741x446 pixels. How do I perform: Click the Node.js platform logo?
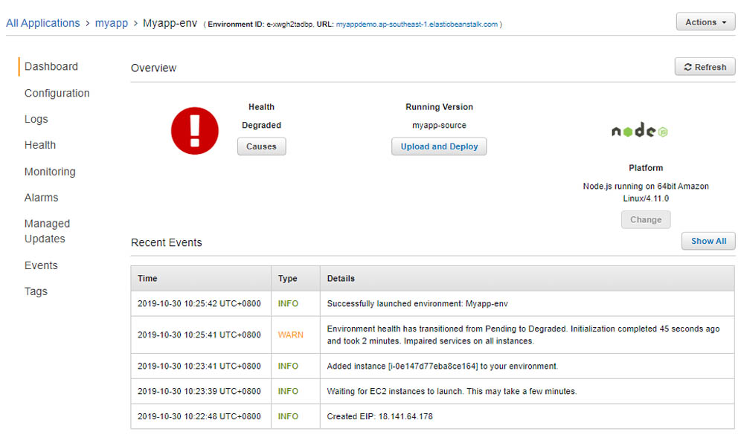click(639, 130)
